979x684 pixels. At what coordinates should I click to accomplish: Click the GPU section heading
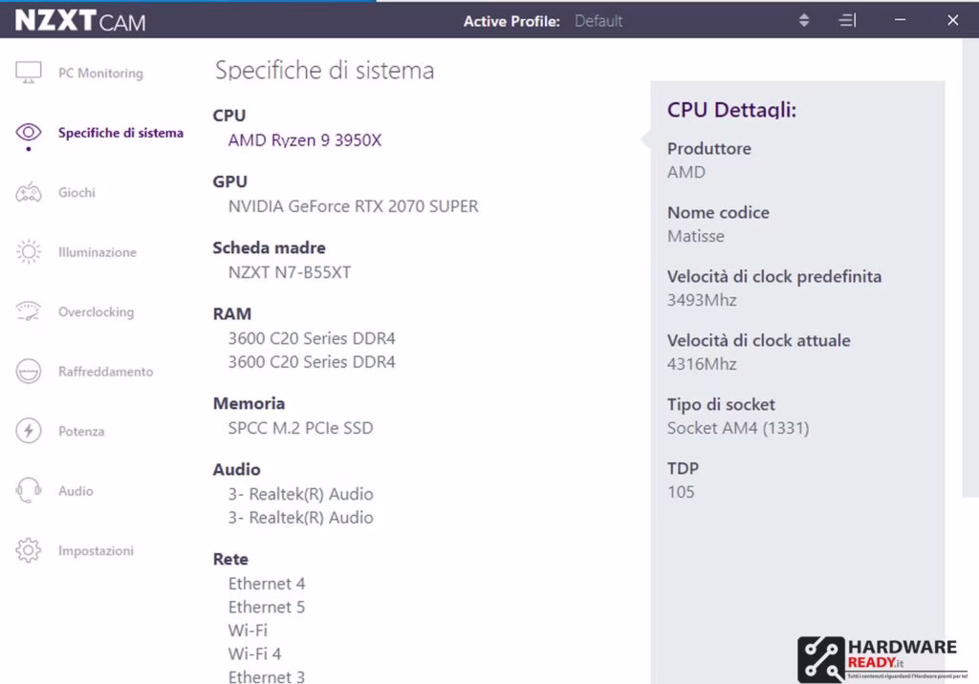229,182
